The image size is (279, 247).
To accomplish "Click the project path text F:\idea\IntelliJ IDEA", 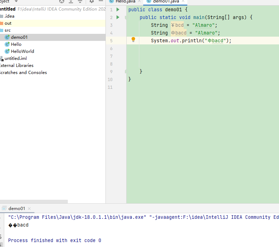I will point(62,9).
